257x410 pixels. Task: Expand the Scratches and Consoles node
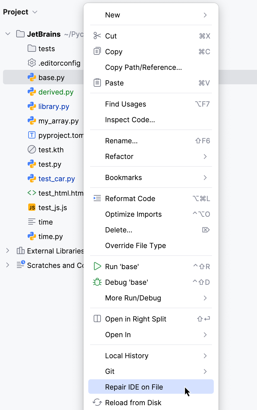point(8,265)
